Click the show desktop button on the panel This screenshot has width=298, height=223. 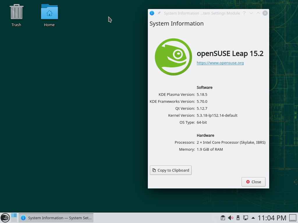click(292, 218)
